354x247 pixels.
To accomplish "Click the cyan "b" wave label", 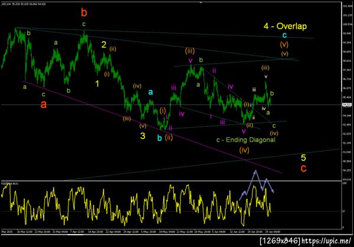I will (159, 138).
